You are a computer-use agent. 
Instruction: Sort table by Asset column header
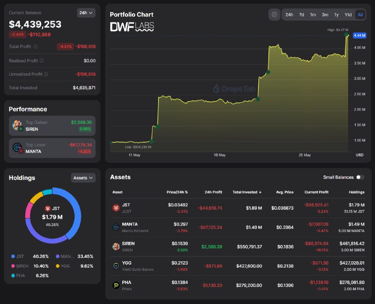(x=118, y=192)
